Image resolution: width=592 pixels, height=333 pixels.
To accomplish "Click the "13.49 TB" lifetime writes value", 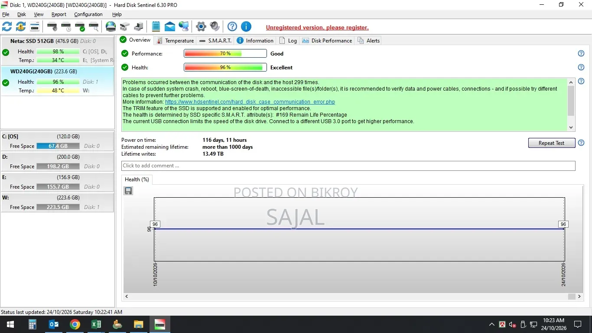I will pos(213,154).
